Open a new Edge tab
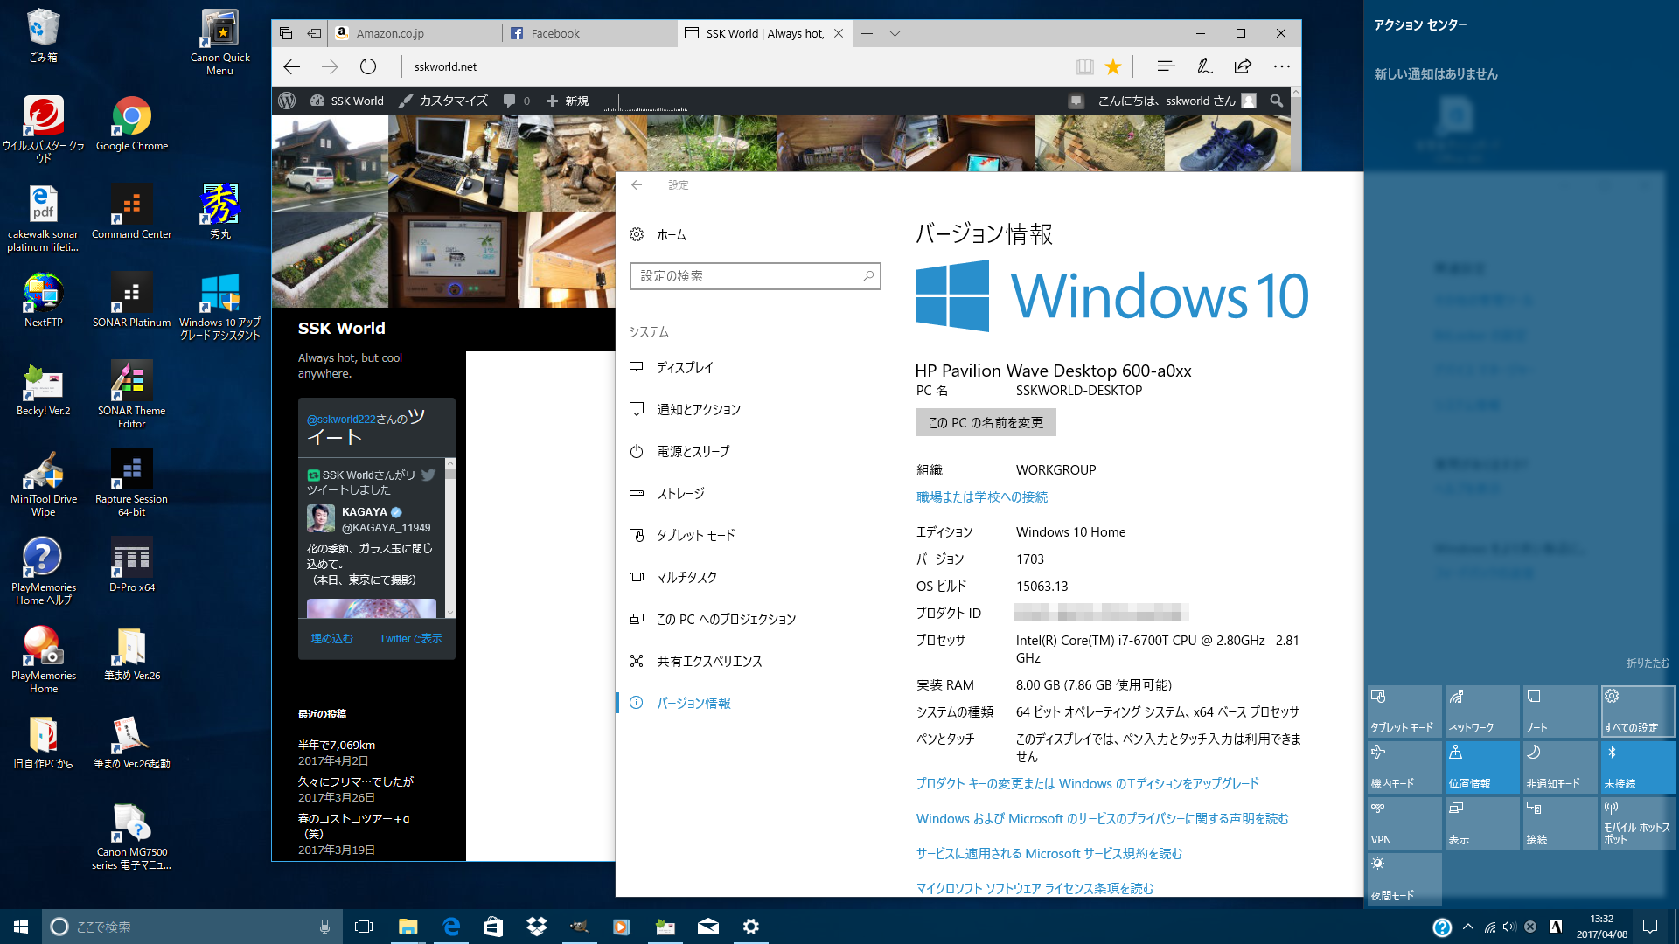Viewport: 1679px width, 944px height. (x=867, y=33)
